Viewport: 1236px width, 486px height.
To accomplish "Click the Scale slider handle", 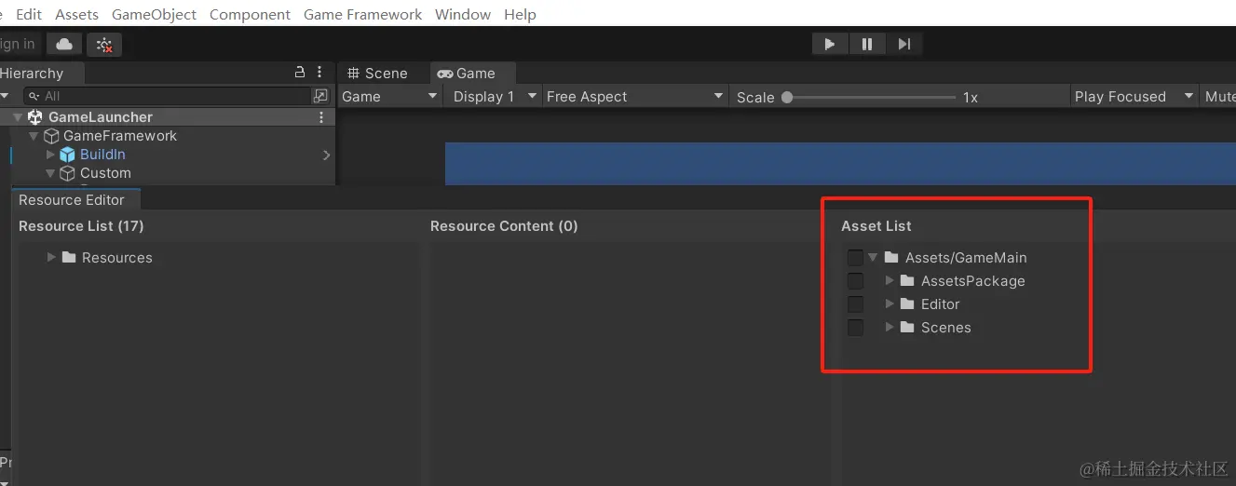I will coord(787,97).
